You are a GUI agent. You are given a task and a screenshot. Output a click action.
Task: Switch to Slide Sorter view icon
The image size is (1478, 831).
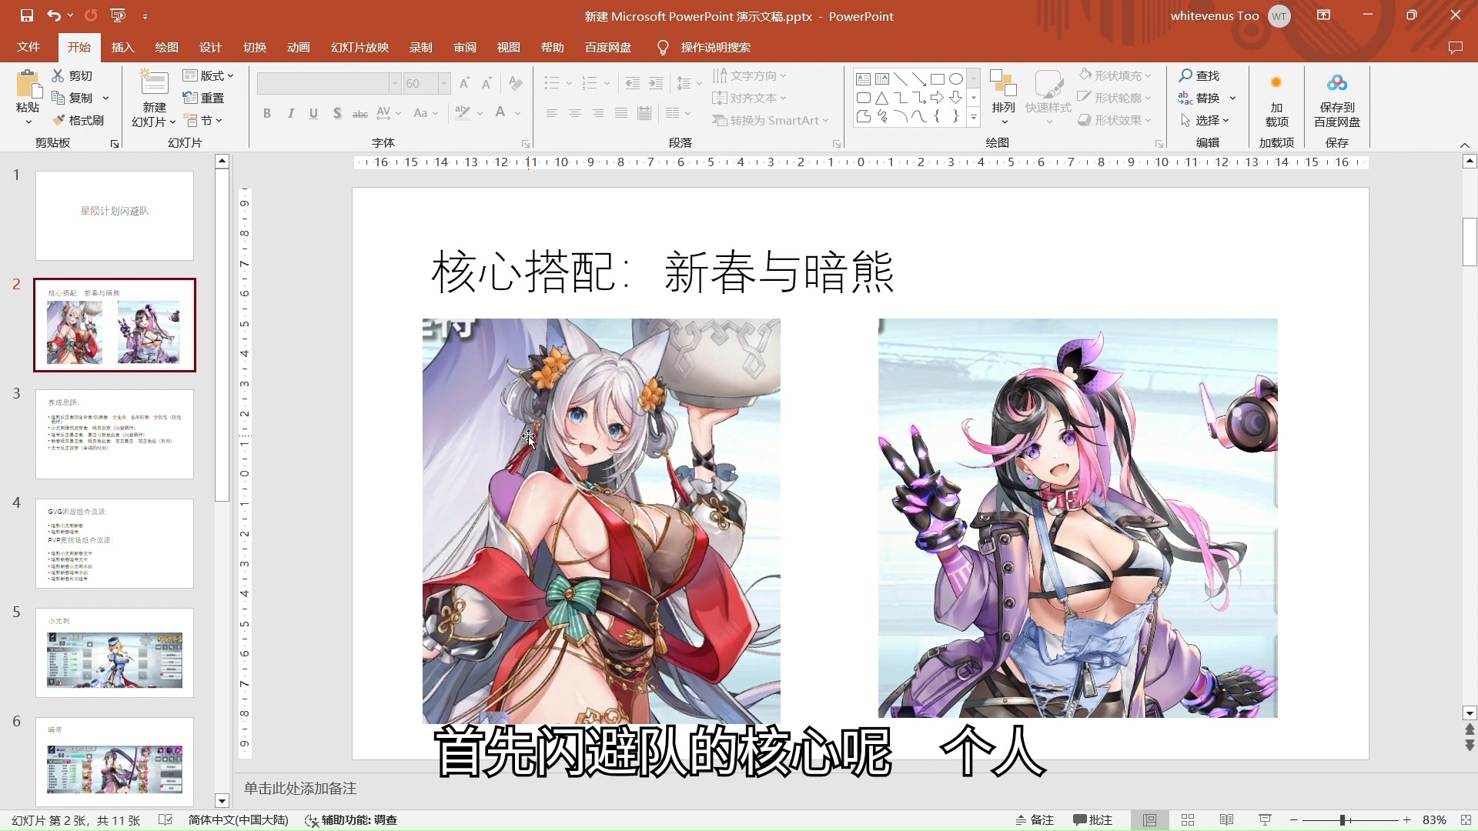pyautogui.click(x=1188, y=820)
